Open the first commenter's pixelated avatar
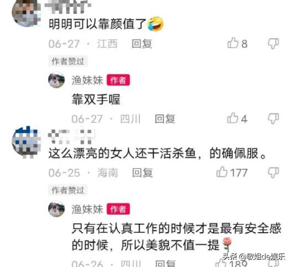Image resolution: width=292 pixels, height=267 pixels. (x=26, y=12)
